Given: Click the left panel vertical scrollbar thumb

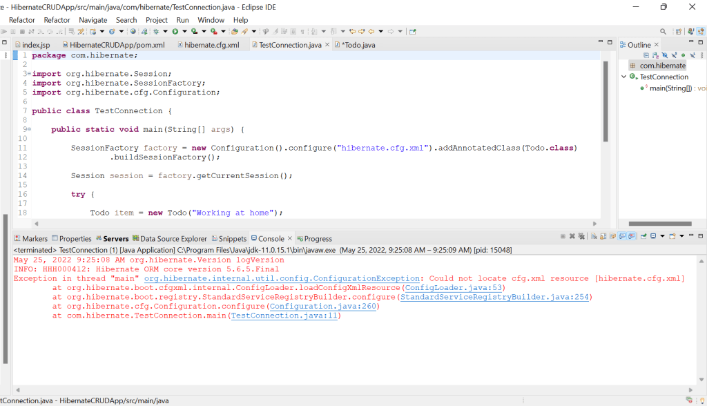Looking at the screenshot, I should (6, 289).
